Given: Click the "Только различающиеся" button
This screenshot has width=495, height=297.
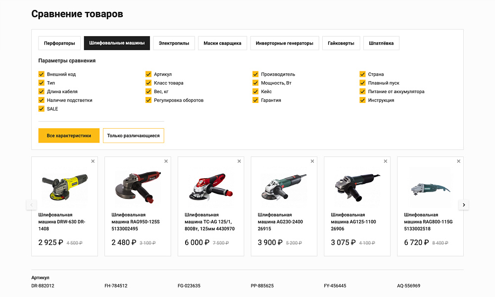Looking at the screenshot, I should (x=133, y=135).
